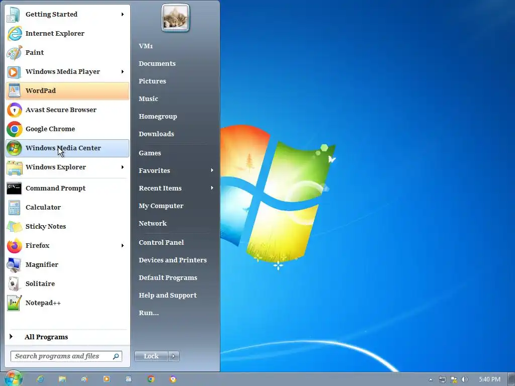Image resolution: width=515 pixels, height=386 pixels.
Task: Open Google Chrome from the taskbar
Action: click(x=151, y=379)
